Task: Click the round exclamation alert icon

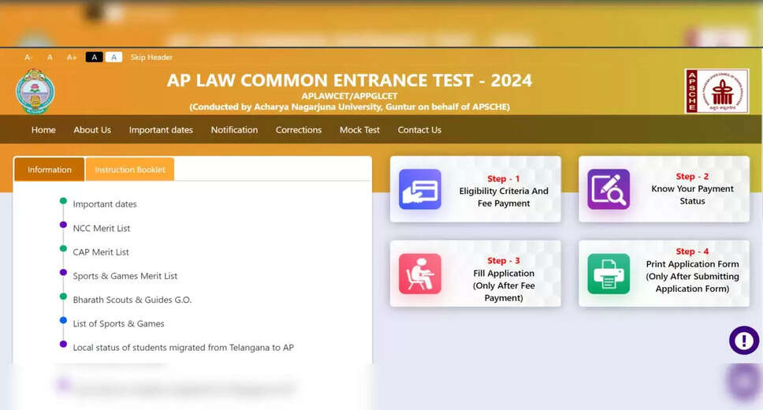Action: point(743,341)
